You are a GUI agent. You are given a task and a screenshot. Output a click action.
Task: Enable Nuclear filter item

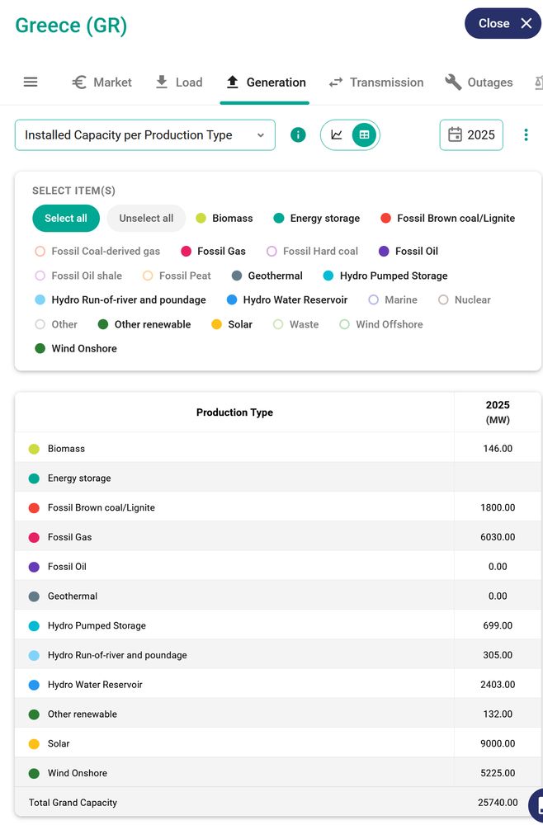click(x=464, y=300)
